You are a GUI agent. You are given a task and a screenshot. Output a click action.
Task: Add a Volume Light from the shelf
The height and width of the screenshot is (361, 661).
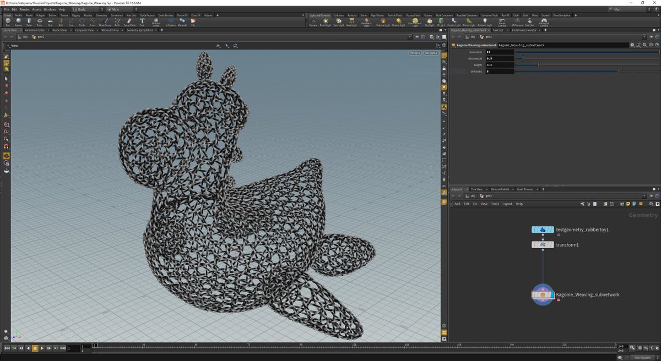click(x=383, y=21)
